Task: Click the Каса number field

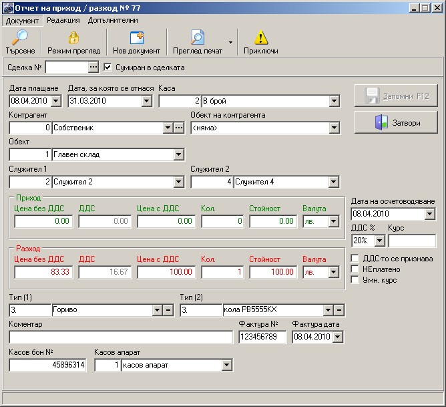Action: tap(180, 101)
